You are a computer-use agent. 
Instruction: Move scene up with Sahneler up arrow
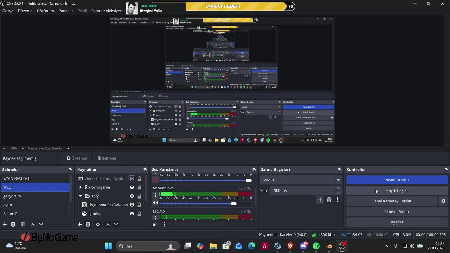click(x=33, y=224)
